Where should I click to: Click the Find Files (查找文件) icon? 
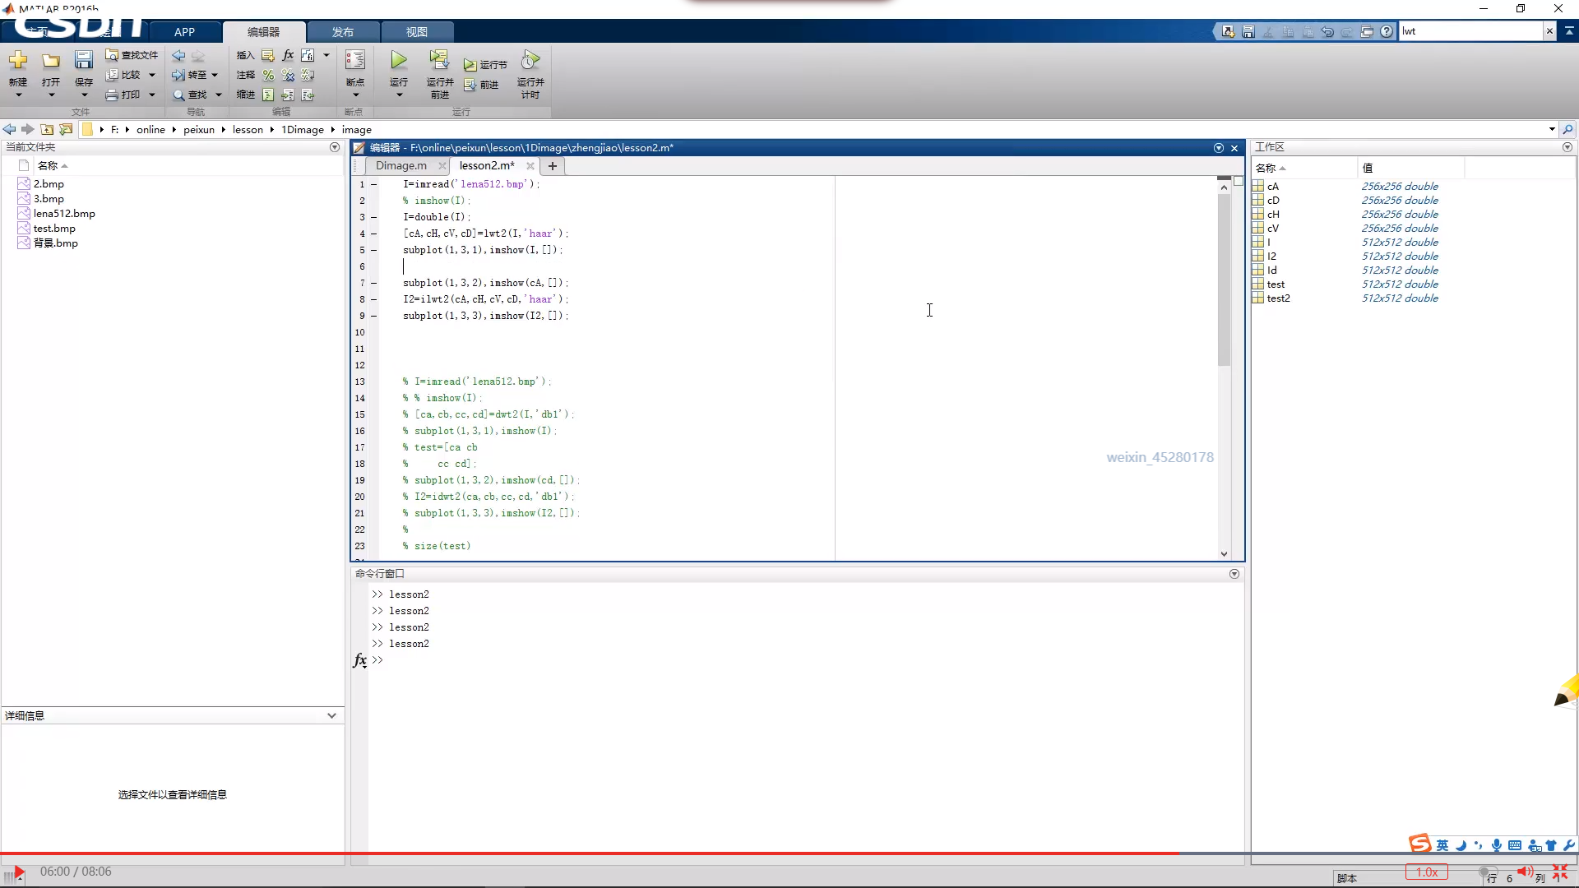click(113, 55)
